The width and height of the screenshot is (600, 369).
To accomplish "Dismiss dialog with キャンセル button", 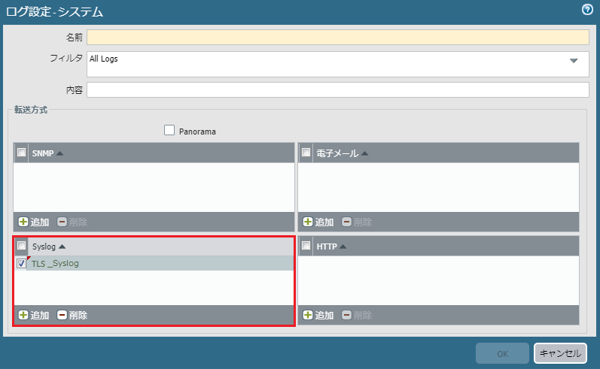I will [560, 353].
